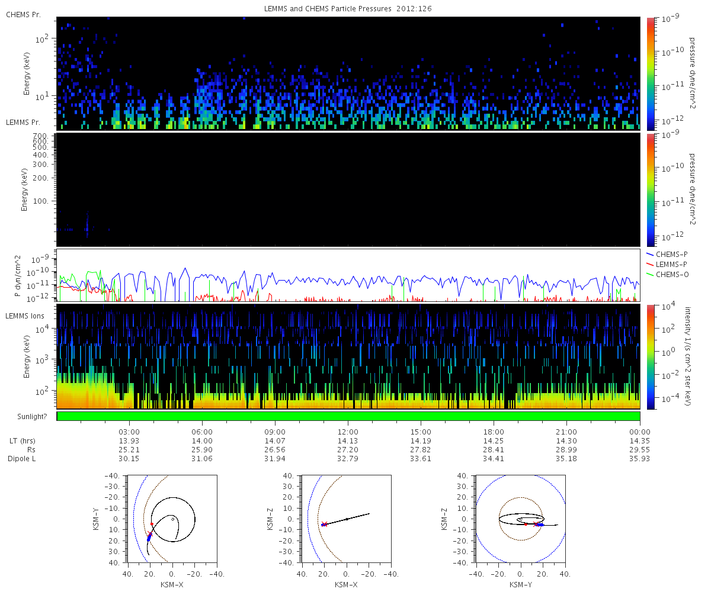Open the KSM-X versus KSM-Y orbit plot
Image resolution: width=711 pixels, height=592 pixels.
172,519
